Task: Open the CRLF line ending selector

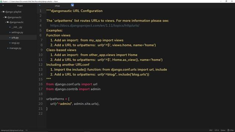Action: click(211, 131)
